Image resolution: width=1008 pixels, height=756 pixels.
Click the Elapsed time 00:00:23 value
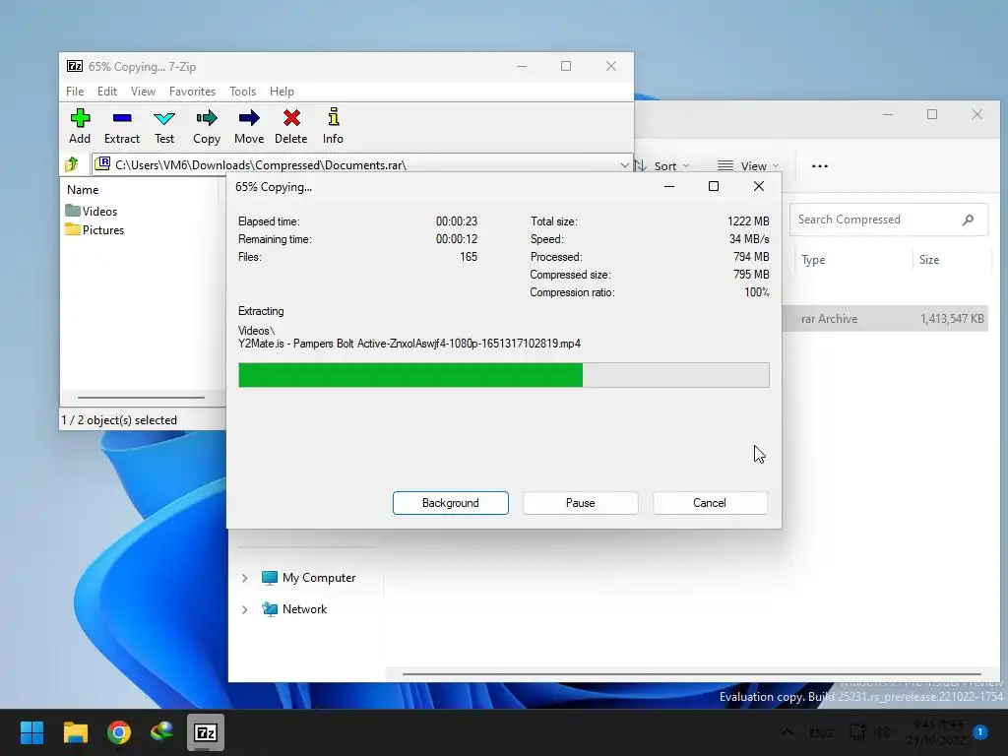(457, 221)
